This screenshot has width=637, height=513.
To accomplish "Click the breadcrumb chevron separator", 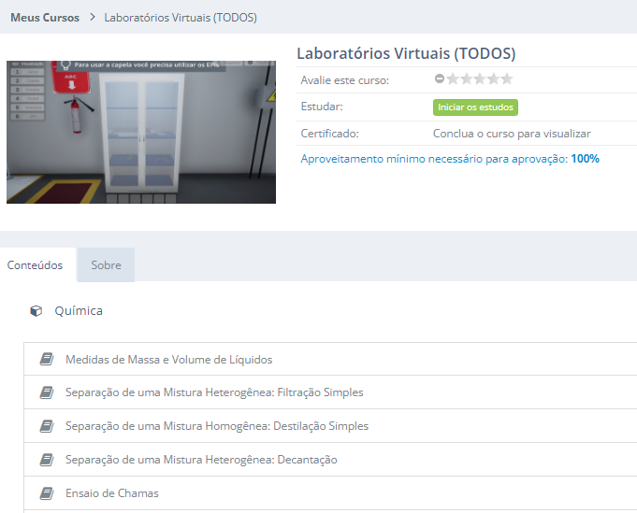I will 93,17.
